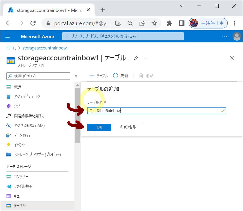Click the + テーブル add table button

(99, 76)
